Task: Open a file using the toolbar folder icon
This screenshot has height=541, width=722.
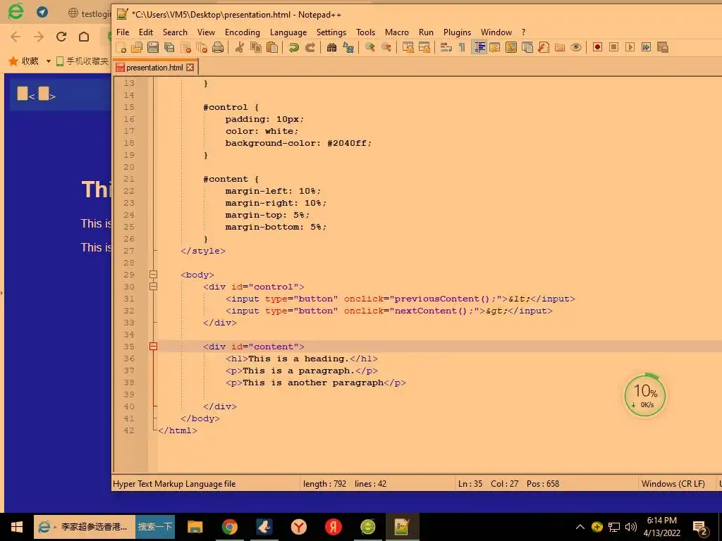Action: pos(137,47)
